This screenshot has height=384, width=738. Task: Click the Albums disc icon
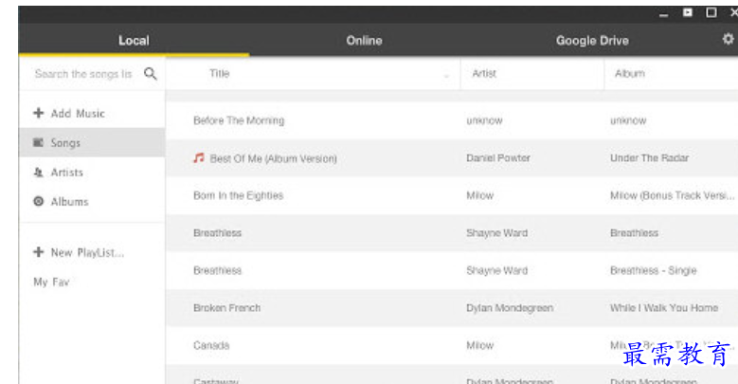(39, 202)
